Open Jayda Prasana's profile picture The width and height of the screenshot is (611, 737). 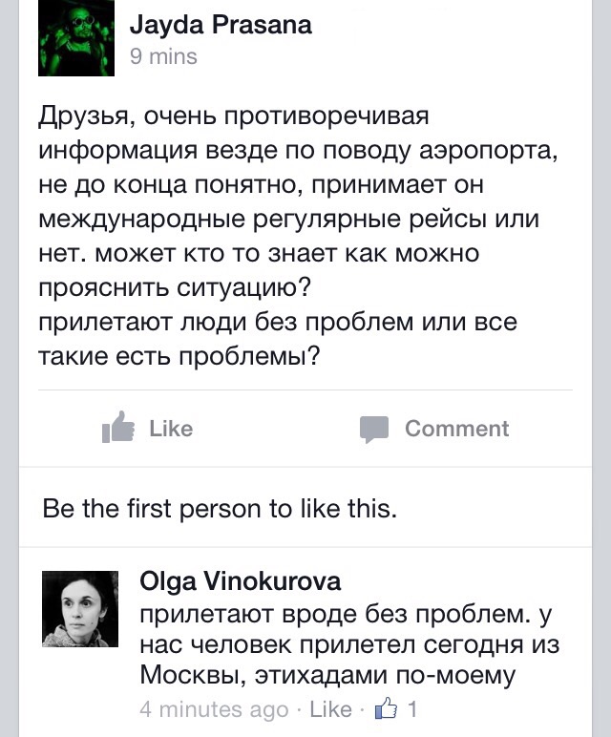pyautogui.click(x=76, y=38)
